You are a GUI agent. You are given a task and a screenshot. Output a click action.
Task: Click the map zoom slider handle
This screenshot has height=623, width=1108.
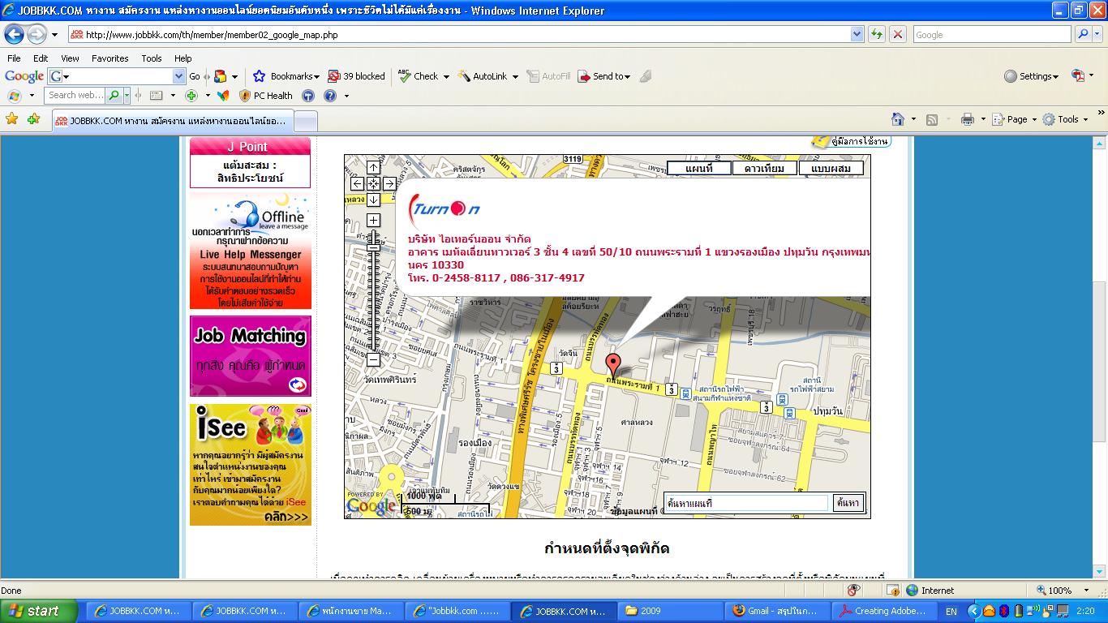pos(373,247)
